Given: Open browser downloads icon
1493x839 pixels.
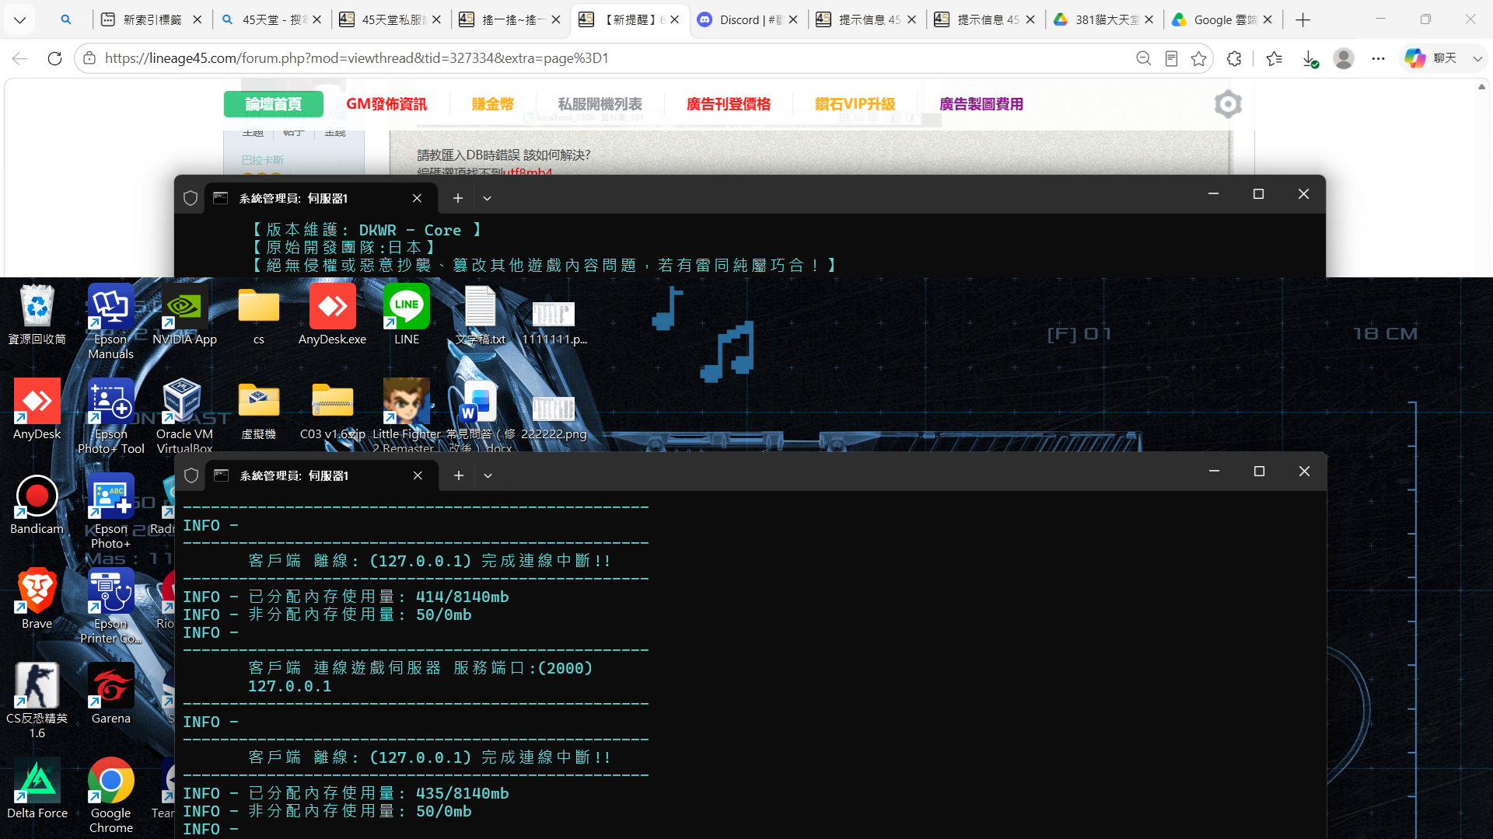Looking at the screenshot, I should coord(1309,58).
